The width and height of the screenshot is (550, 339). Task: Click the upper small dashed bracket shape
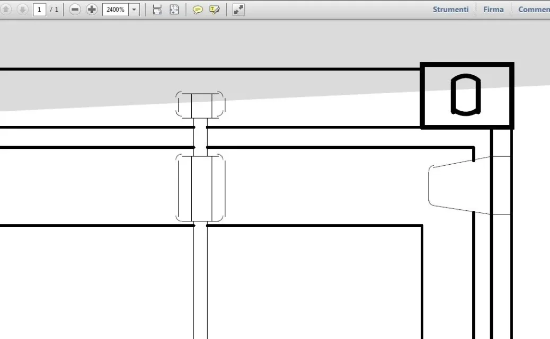[x=200, y=104]
